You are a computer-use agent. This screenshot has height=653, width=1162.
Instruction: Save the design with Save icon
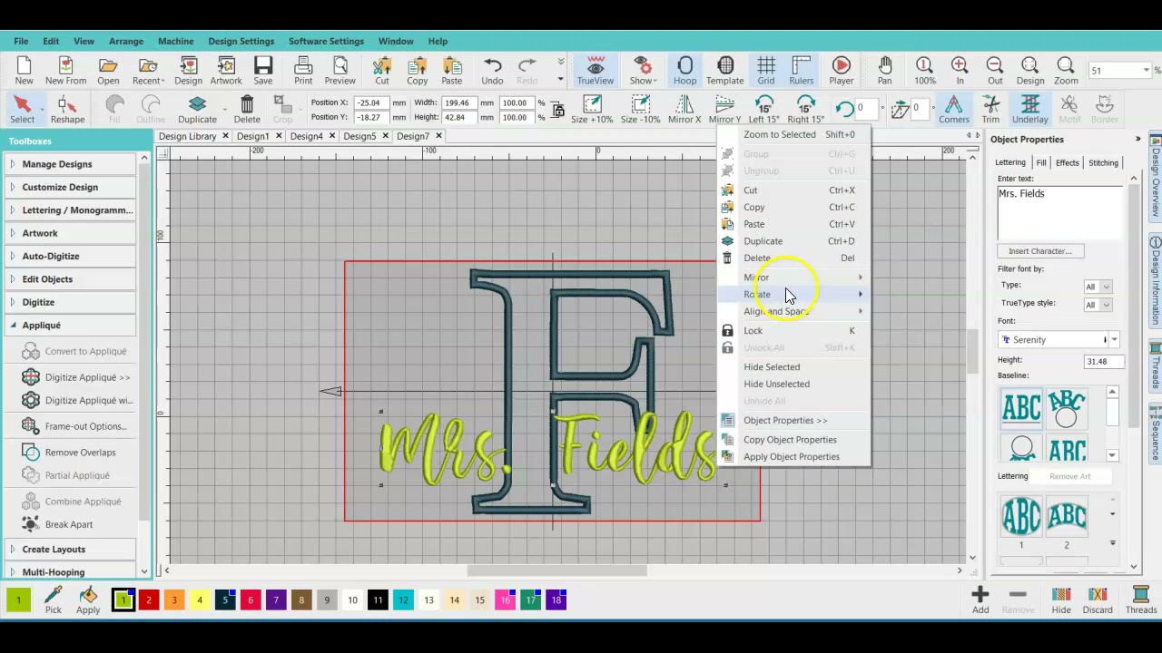pyautogui.click(x=263, y=71)
